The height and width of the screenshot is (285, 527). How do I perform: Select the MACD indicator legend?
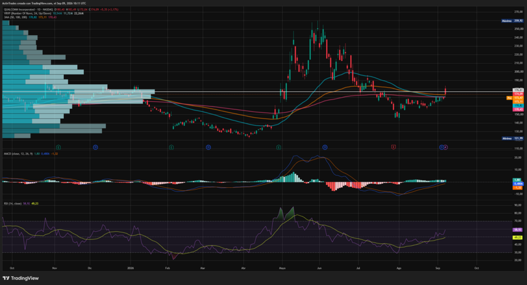pyautogui.click(x=18, y=153)
